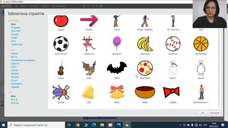The image size is (228, 128).
Task: Select the Bear1 sprite
Action: click(173, 68)
